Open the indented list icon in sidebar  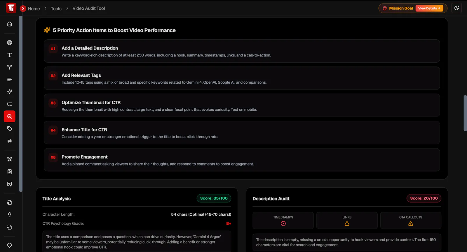[10, 104]
